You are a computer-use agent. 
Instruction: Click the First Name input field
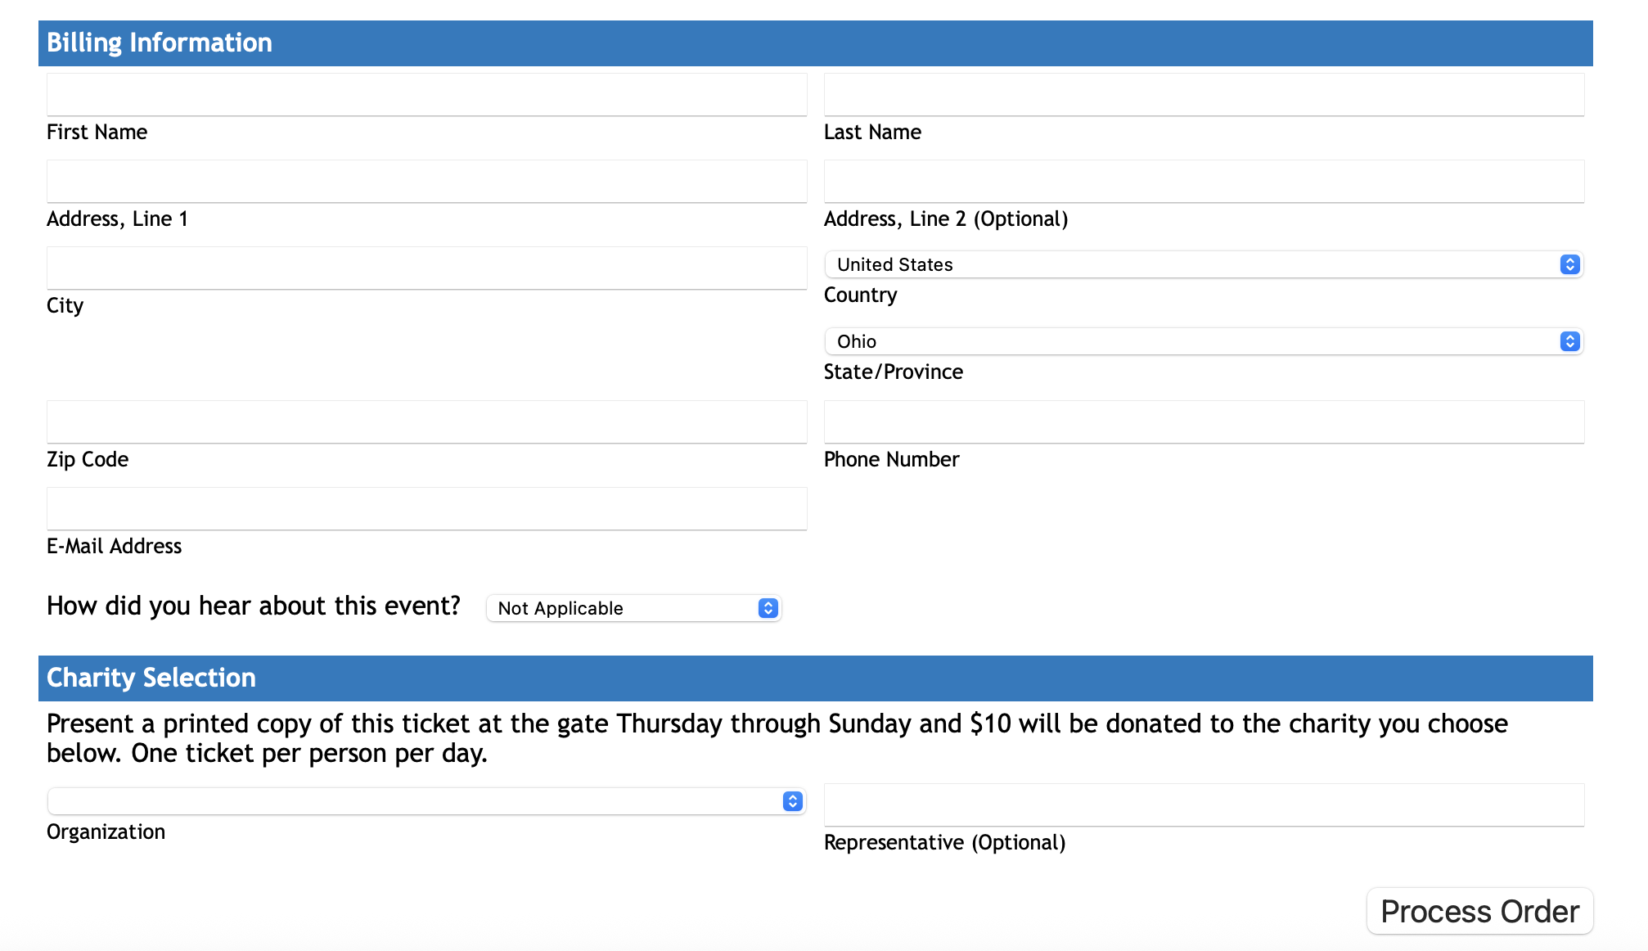pos(426,95)
